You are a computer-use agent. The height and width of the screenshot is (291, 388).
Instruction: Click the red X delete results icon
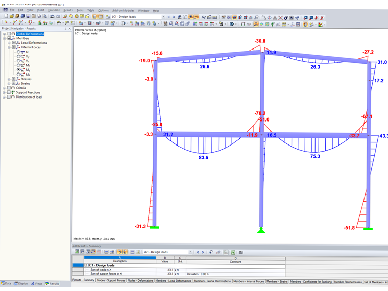point(280,18)
